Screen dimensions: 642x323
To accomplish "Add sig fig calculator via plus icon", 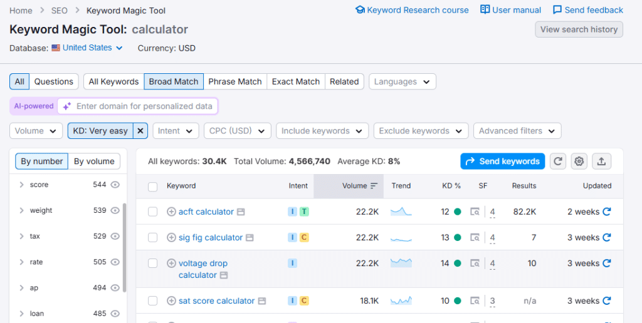I will click(x=172, y=237).
